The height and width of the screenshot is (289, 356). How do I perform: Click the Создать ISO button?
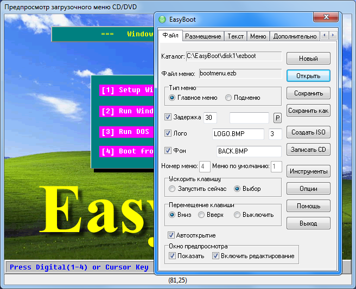coord(308,132)
